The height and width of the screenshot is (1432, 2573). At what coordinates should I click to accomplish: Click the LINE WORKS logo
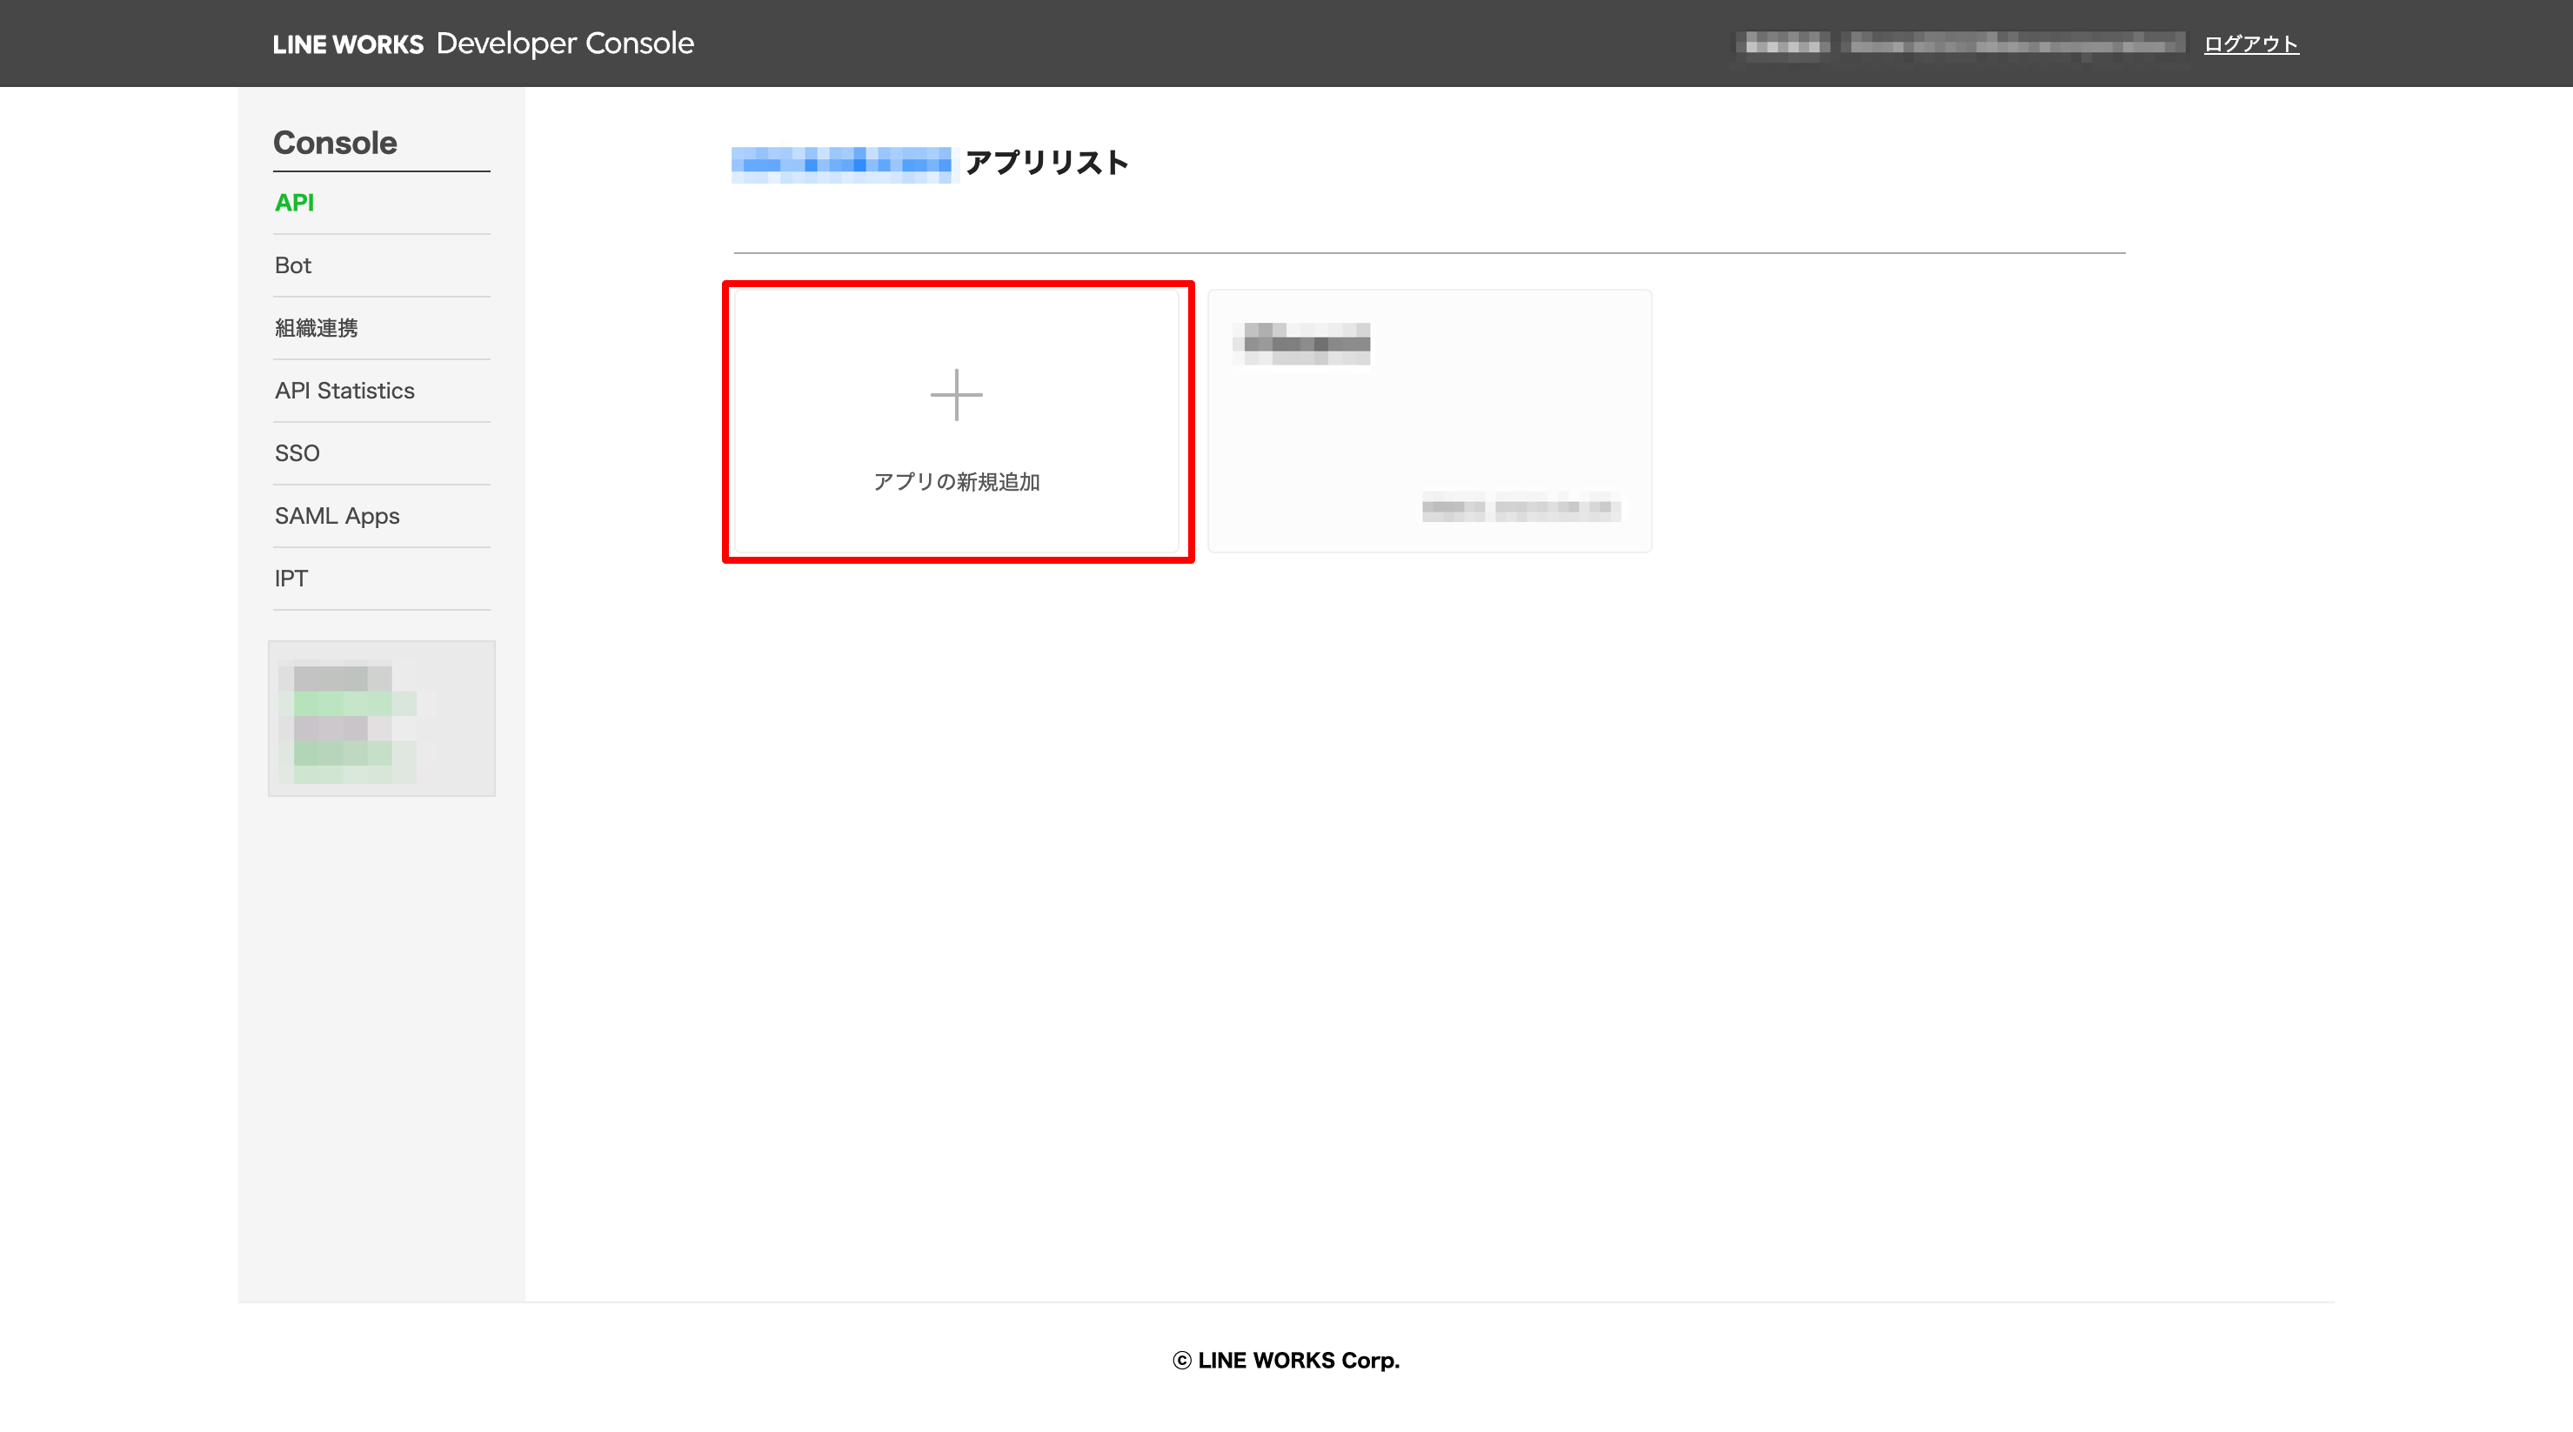pyautogui.click(x=348, y=44)
